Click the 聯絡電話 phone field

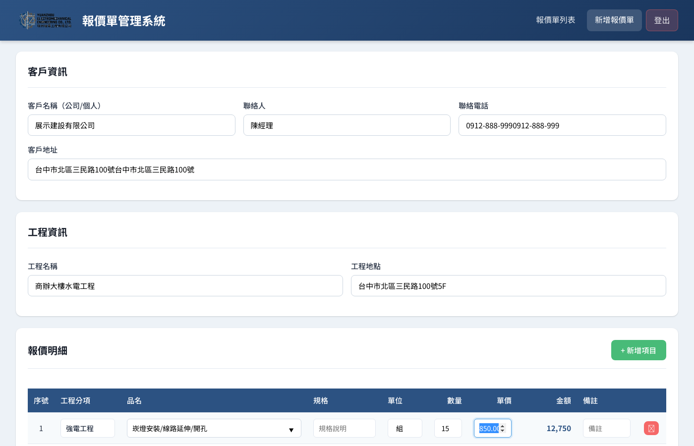click(562, 125)
